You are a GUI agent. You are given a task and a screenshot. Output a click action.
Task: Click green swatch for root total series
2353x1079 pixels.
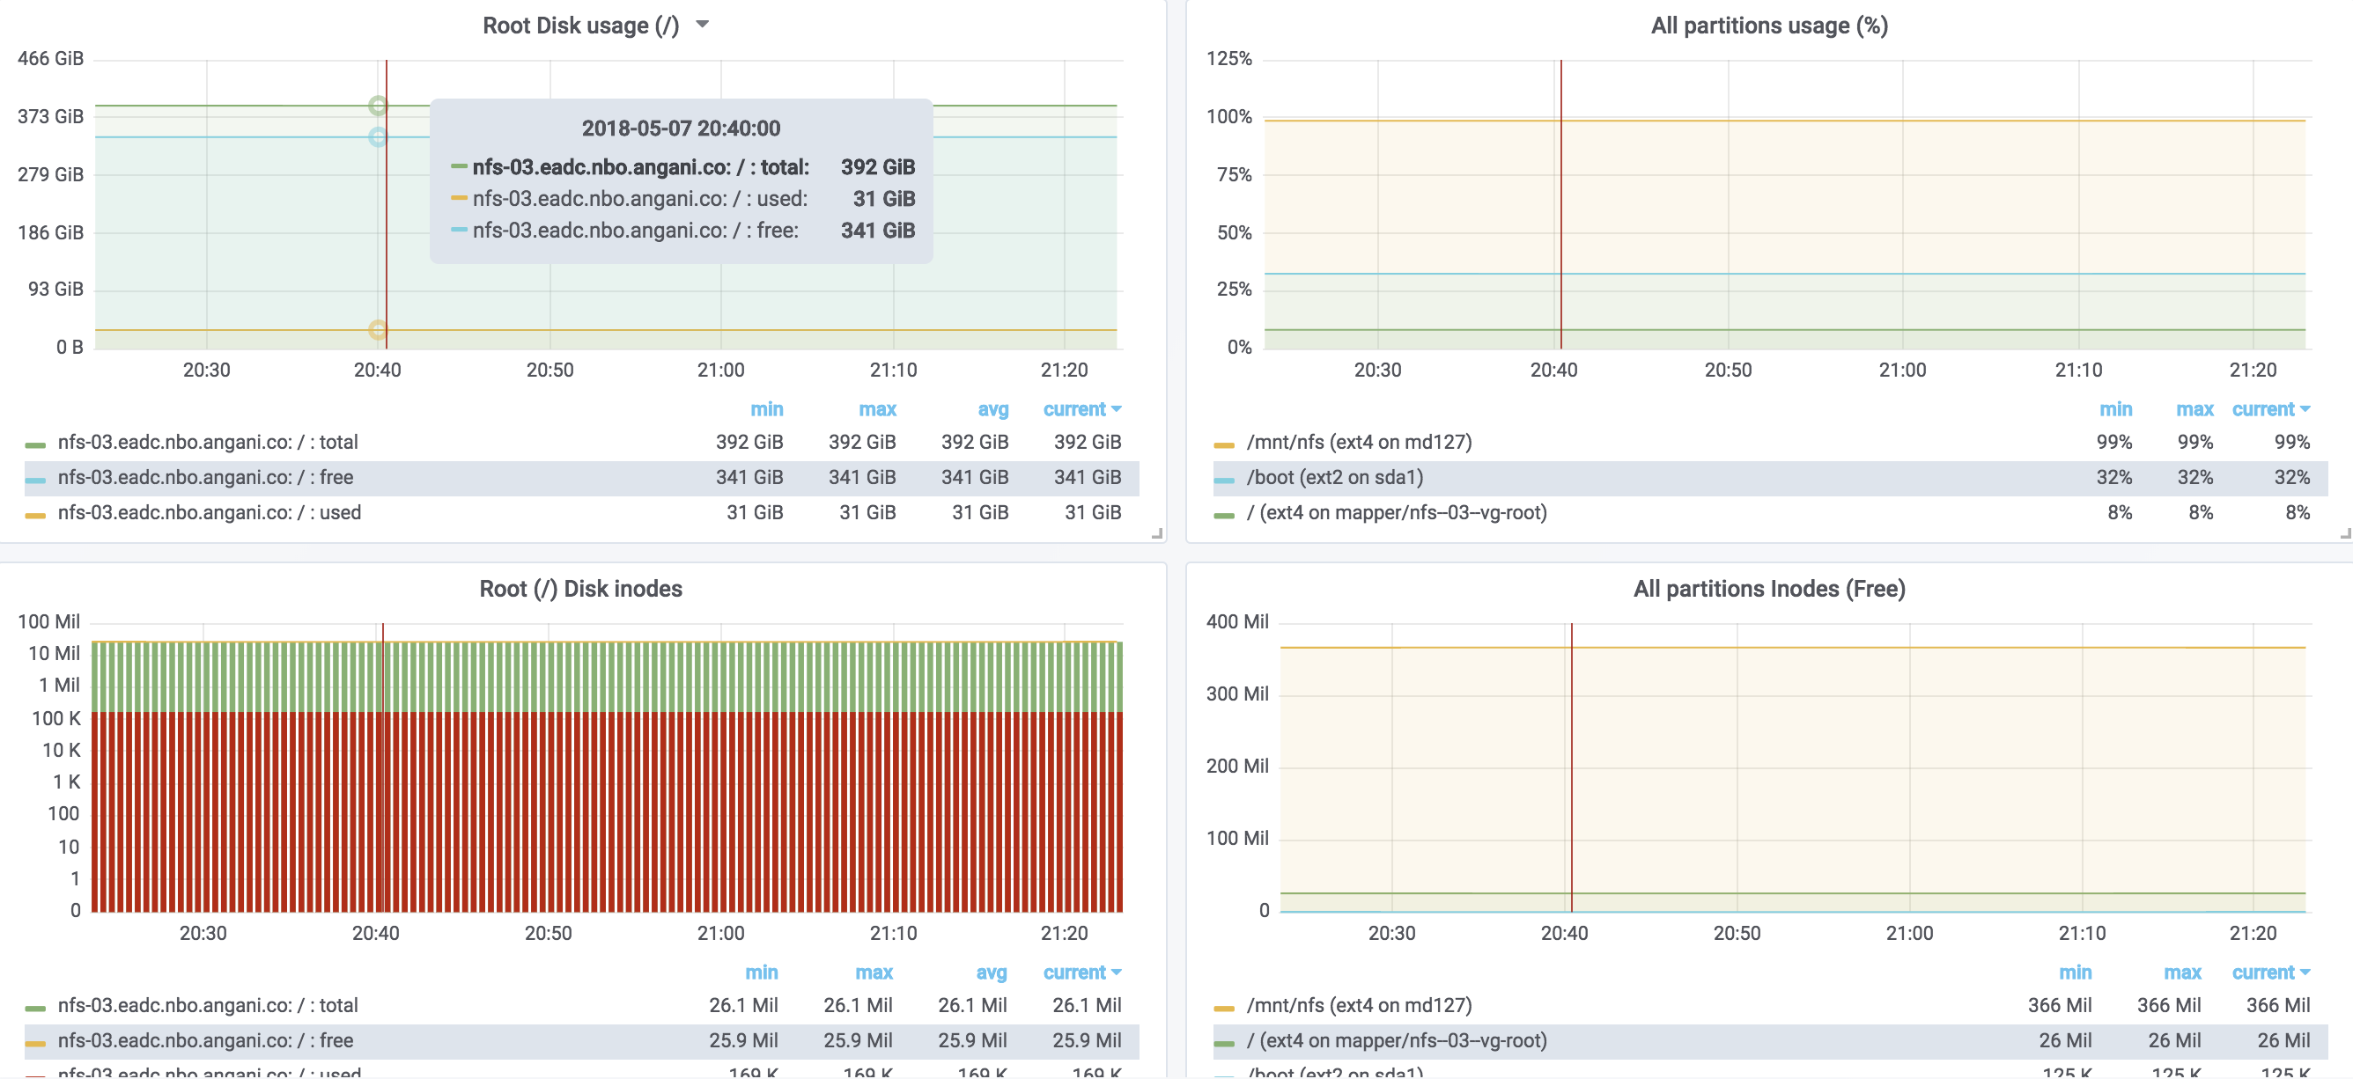pyautogui.click(x=34, y=444)
